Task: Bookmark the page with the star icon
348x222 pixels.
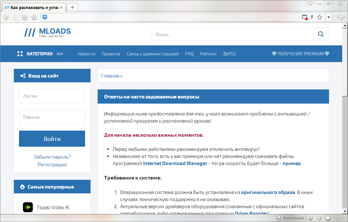Action: point(319,17)
